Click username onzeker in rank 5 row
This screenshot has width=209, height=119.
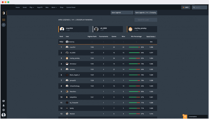[x=72, y=69]
